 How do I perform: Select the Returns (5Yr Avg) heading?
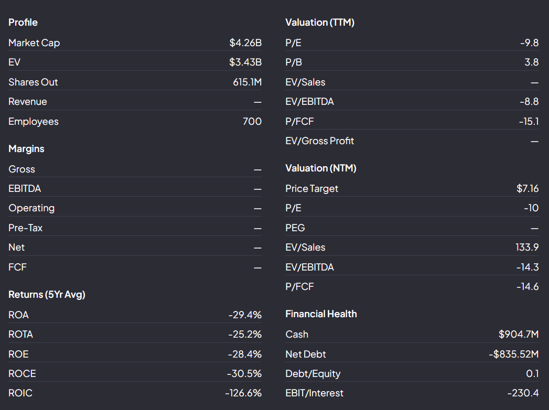tap(47, 295)
